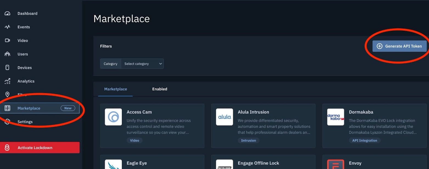Click the Alula logo thumbnail
The height and width of the screenshot is (169, 429).
(x=224, y=117)
